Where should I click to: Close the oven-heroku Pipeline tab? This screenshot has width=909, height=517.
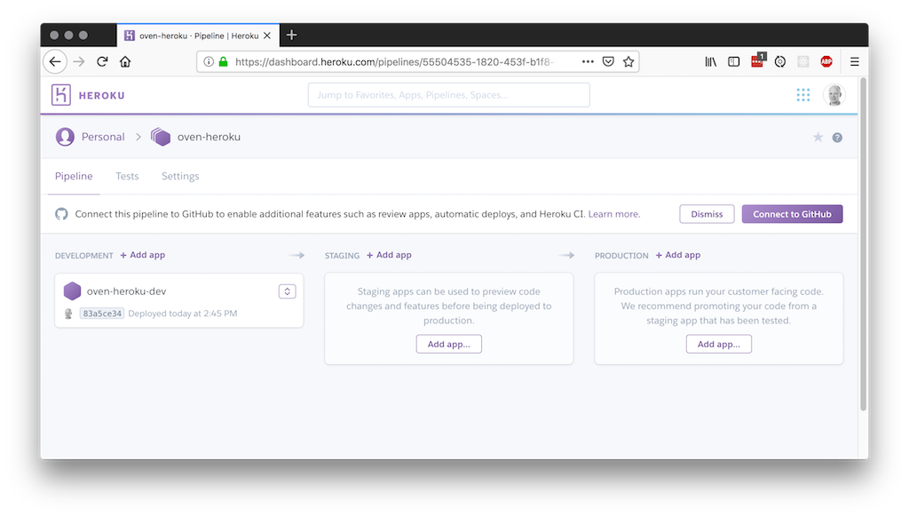click(x=267, y=36)
